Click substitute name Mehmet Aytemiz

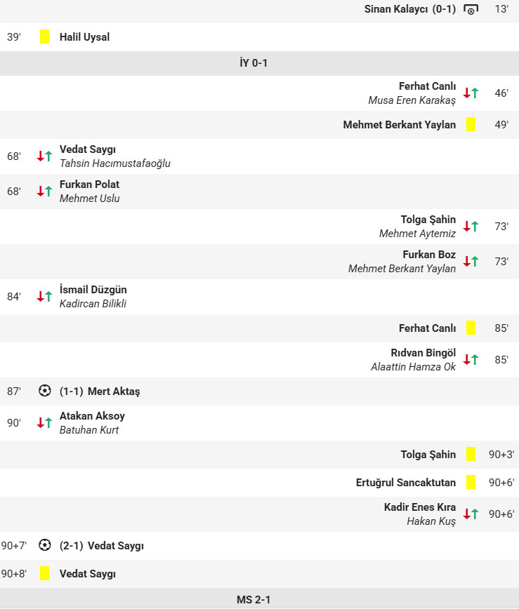tap(417, 234)
